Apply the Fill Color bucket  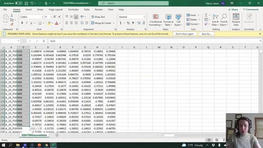pyautogui.click(x=49, y=23)
